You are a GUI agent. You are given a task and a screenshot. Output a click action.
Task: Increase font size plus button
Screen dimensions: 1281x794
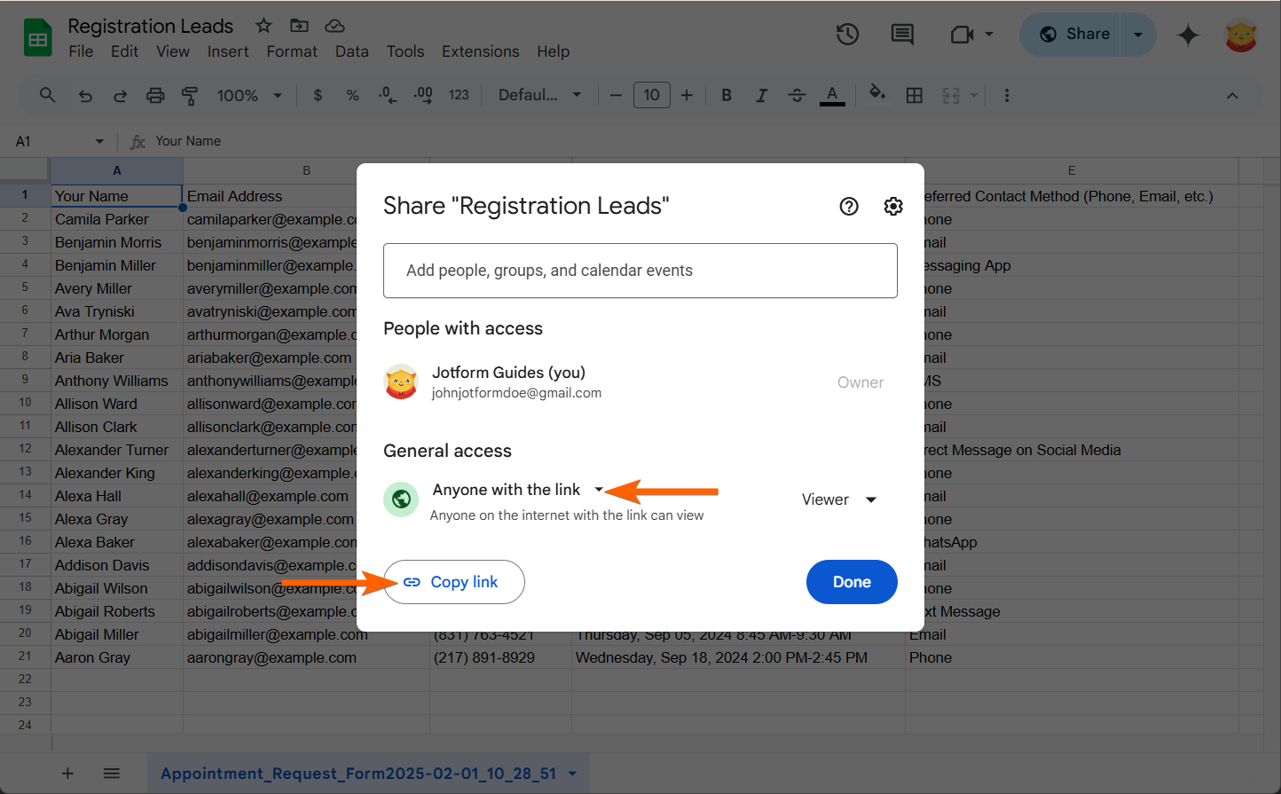687,96
